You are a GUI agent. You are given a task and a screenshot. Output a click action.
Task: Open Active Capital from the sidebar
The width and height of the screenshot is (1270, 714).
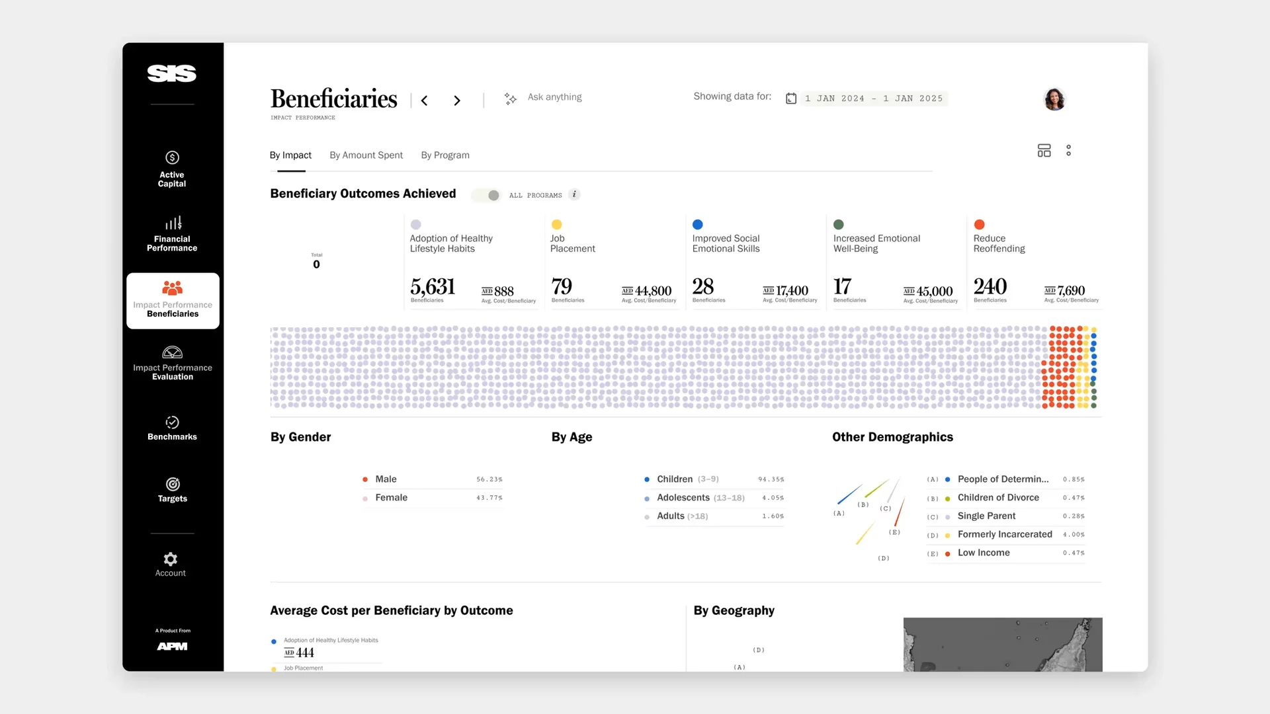172,169
